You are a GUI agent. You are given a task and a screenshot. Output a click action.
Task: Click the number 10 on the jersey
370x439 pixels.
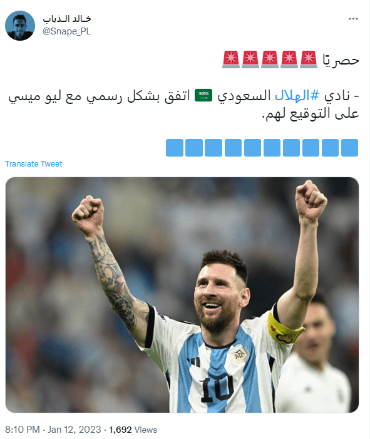[x=217, y=389]
